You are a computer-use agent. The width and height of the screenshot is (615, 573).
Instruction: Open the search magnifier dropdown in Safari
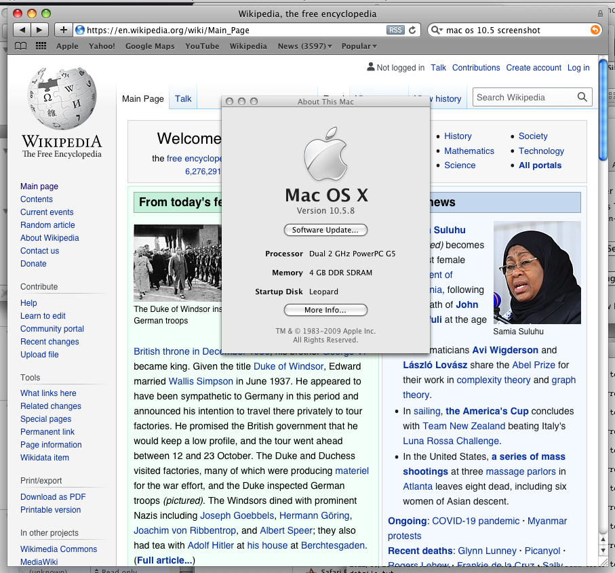pos(437,31)
